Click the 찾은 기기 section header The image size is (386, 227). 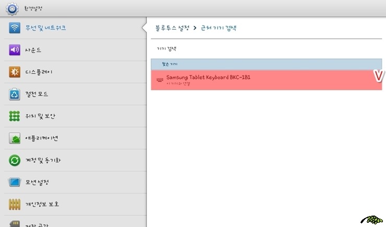click(267, 64)
